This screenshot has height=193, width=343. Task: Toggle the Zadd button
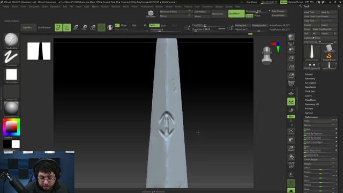(x=154, y=25)
